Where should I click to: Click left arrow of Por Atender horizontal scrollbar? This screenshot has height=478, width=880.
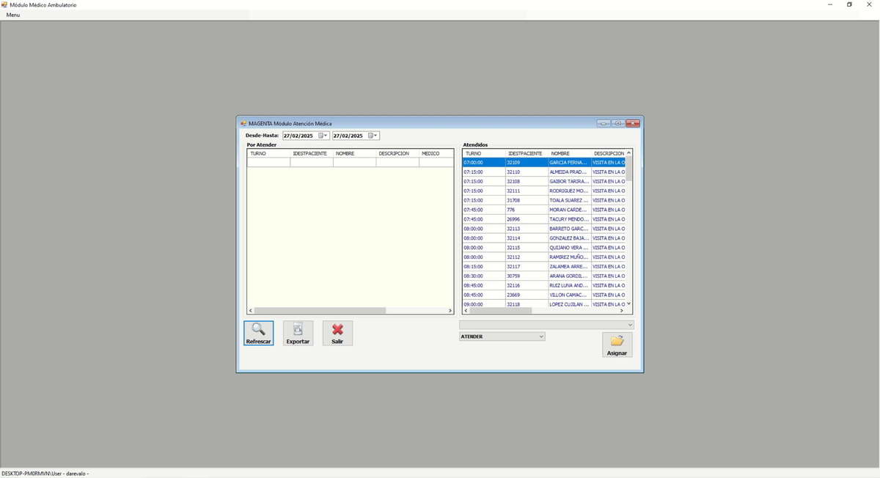250,311
